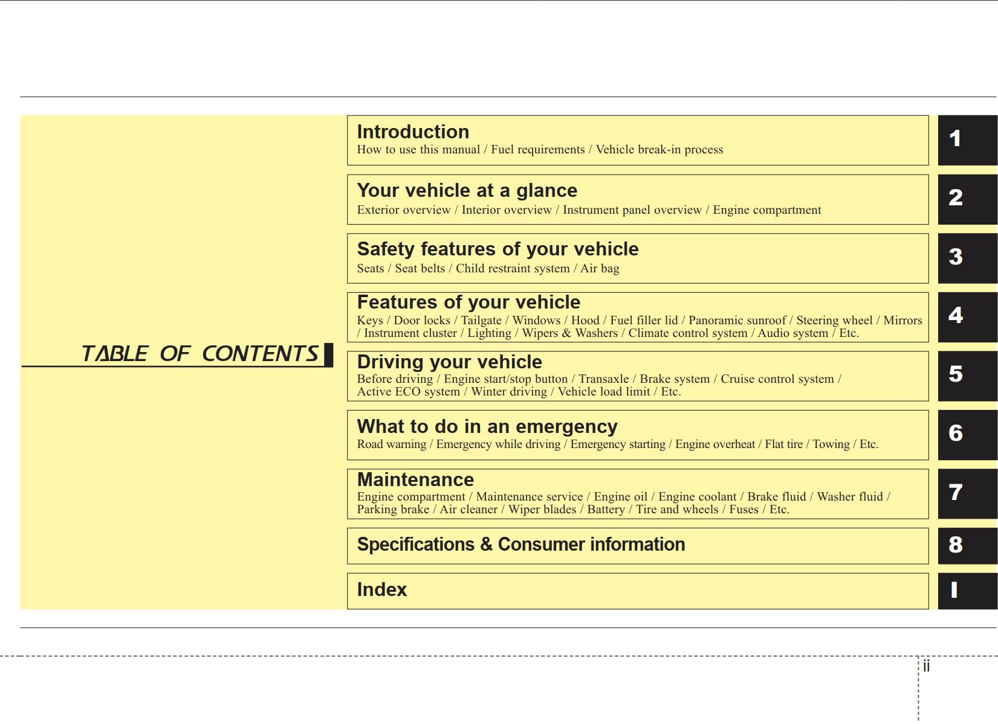Open the Introduction chapter heading
The height and width of the screenshot is (724, 998).
coord(413,132)
